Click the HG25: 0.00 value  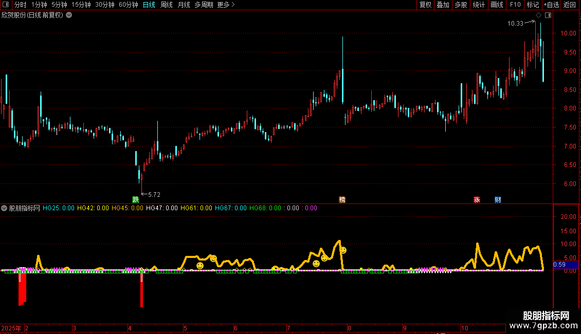pos(59,208)
